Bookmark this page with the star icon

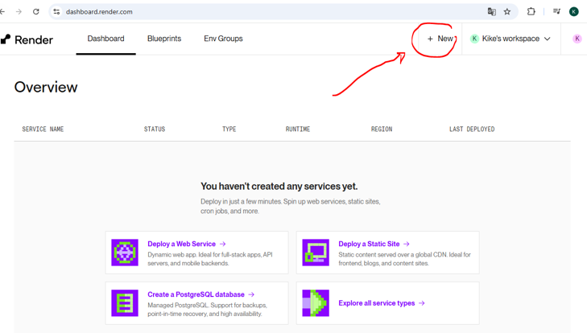507,12
